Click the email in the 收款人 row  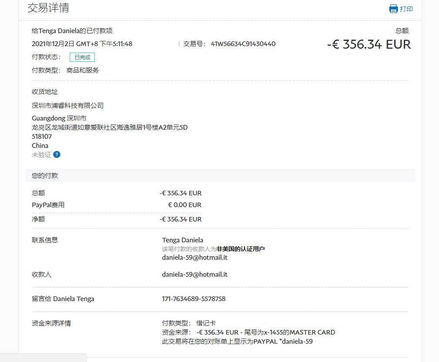(194, 275)
